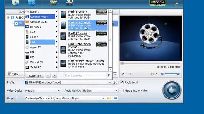
Task: Click the preview seek bar
Action: [x=150, y=63]
